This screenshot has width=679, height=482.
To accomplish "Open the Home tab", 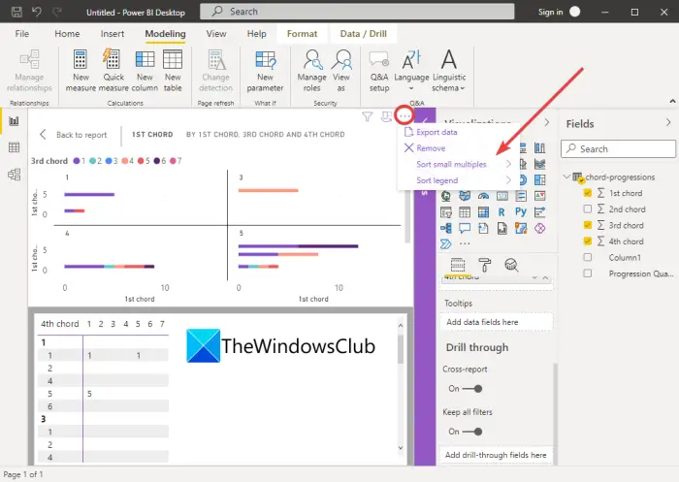I will click(67, 34).
